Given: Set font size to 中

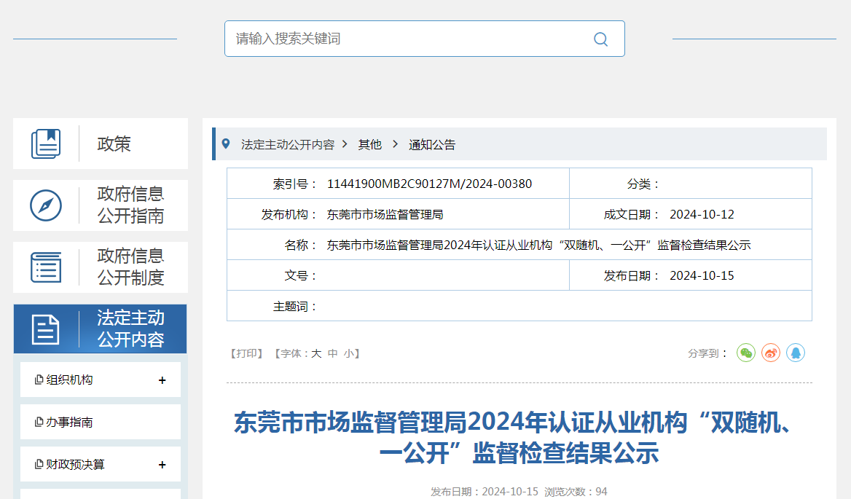Looking at the screenshot, I should click(333, 354).
